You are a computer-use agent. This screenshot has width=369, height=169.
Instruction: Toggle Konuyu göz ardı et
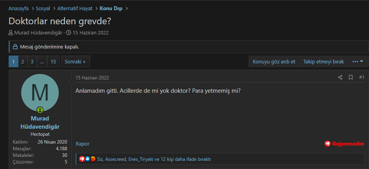tap(274, 62)
